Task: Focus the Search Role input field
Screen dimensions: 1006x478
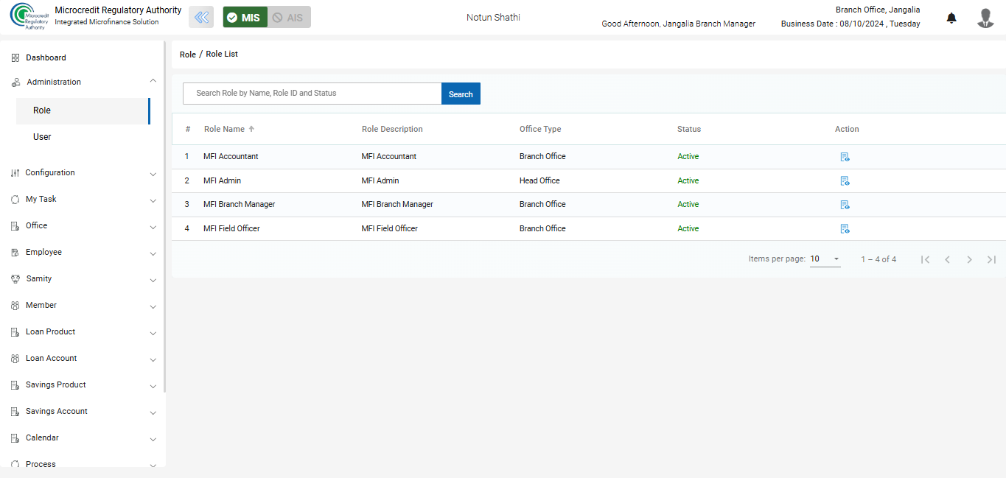Action: click(x=312, y=94)
